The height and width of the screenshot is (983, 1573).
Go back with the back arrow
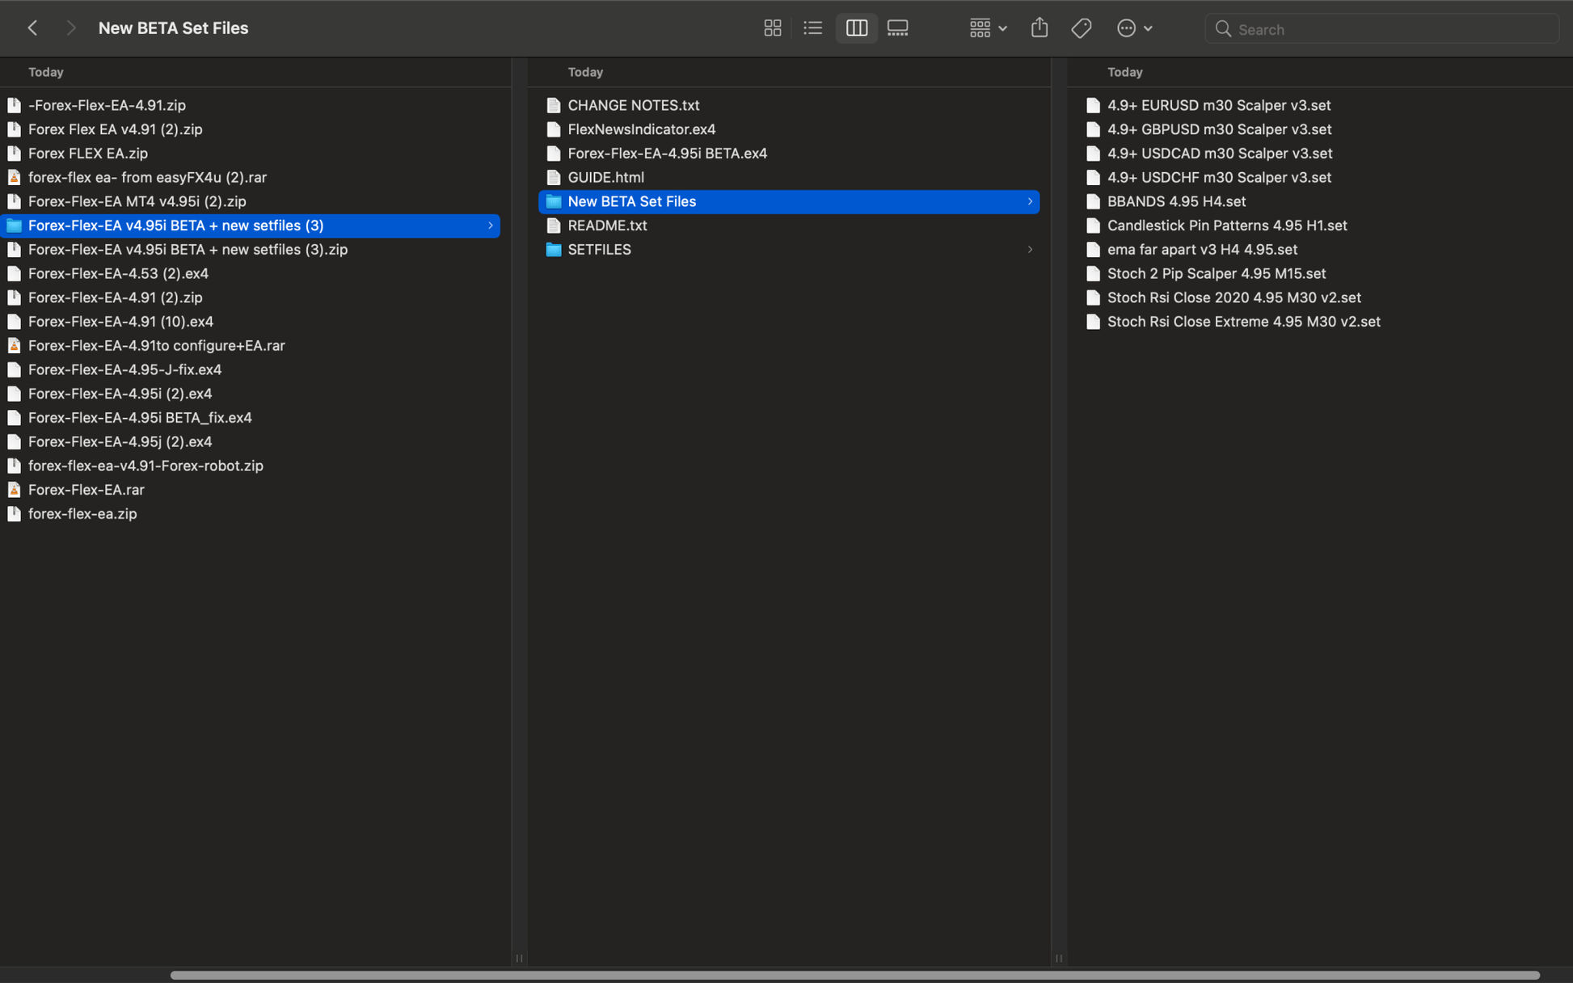(x=32, y=28)
